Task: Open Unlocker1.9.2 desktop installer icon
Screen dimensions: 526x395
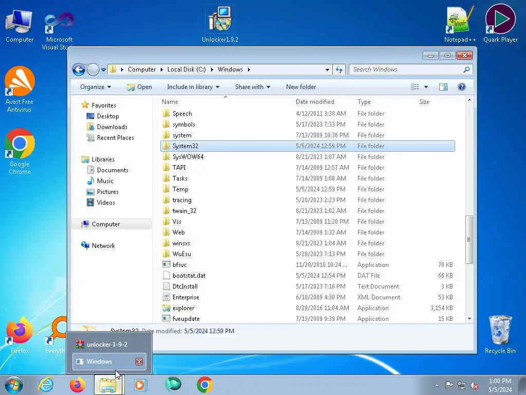Action: 220,25
